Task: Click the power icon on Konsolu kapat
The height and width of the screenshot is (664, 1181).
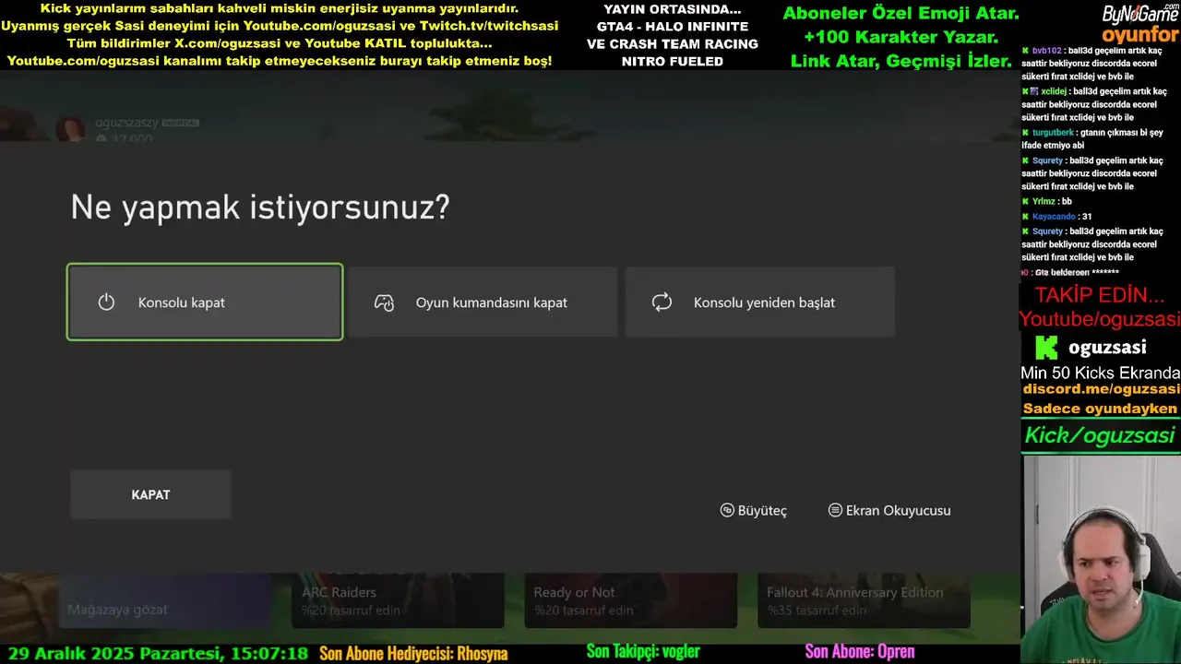Action: tap(106, 302)
